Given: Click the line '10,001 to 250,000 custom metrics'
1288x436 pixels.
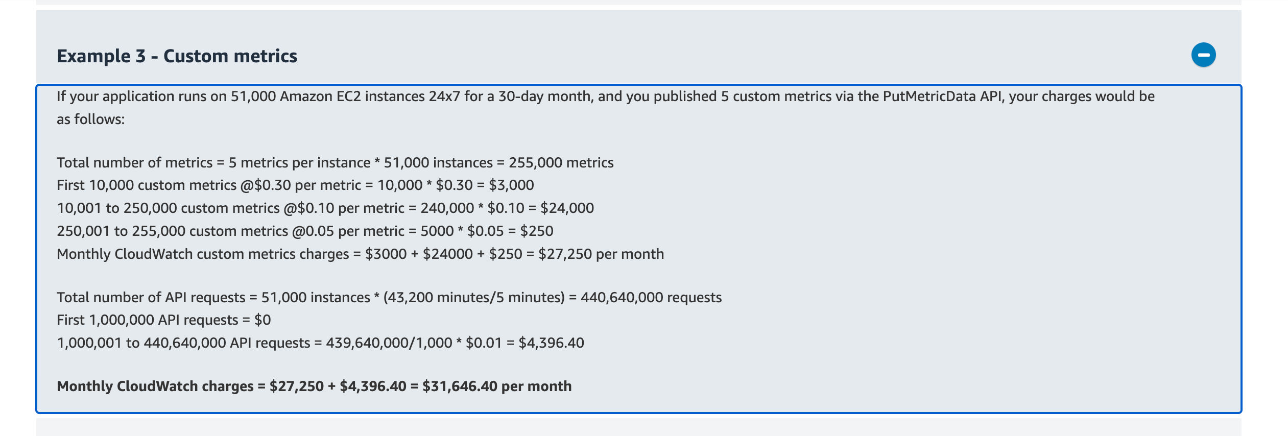Looking at the screenshot, I should pos(325,208).
